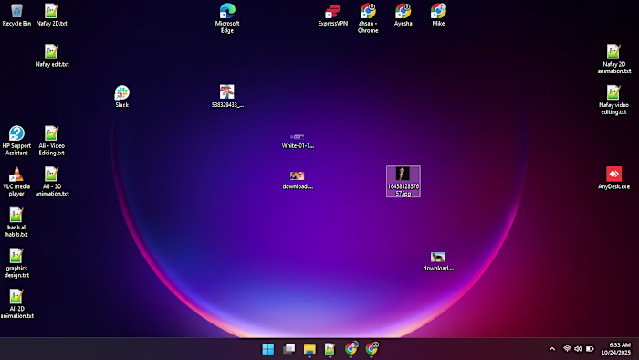Select the 538328433 image file
This screenshot has width=639, height=360.
227,96
